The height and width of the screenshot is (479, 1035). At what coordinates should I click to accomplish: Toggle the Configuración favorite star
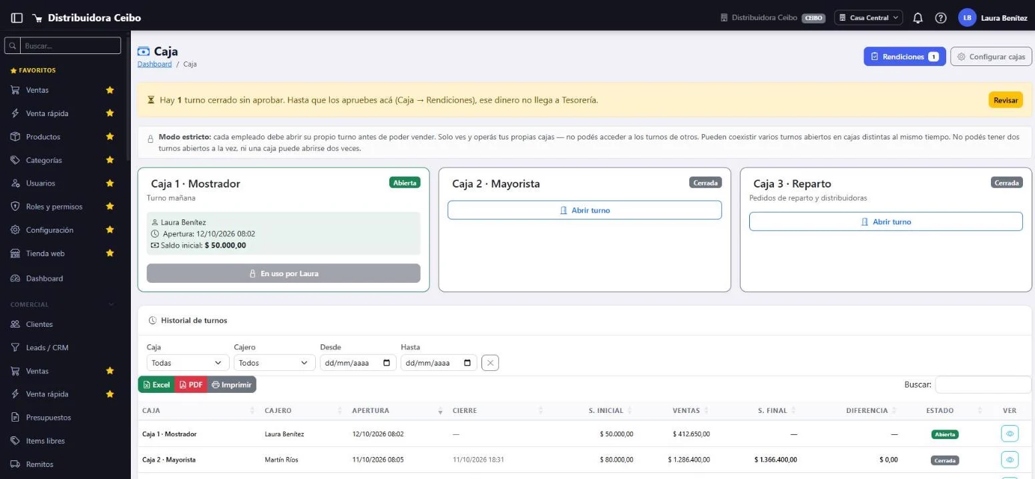110,229
